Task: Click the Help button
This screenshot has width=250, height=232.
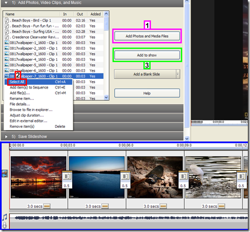Action: pyautogui.click(x=147, y=93)
